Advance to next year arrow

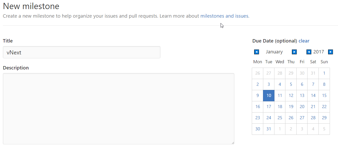click(x=330, y=52)
